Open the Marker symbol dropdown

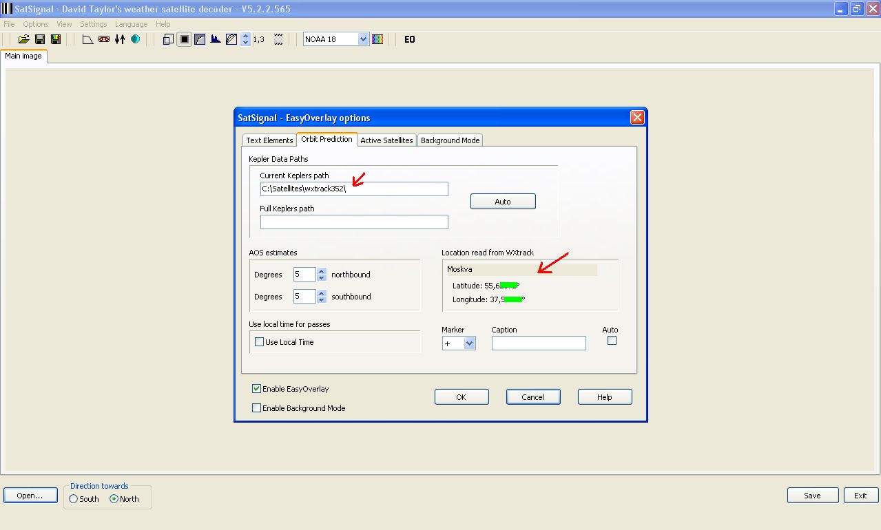click(469, 343)
